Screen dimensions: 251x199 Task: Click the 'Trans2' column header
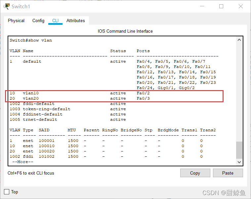pyautogui.click(x=208, y=130)
